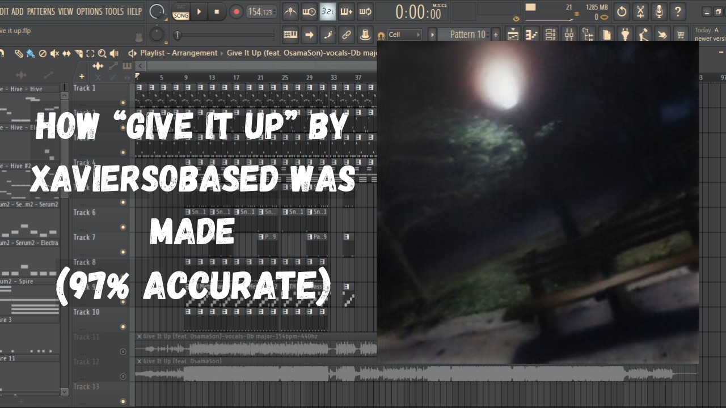The height and width of the screenshot is (408, 726).
Task: Open pattern picker arrow beside Pattern 10
Action: pos(432,35)
